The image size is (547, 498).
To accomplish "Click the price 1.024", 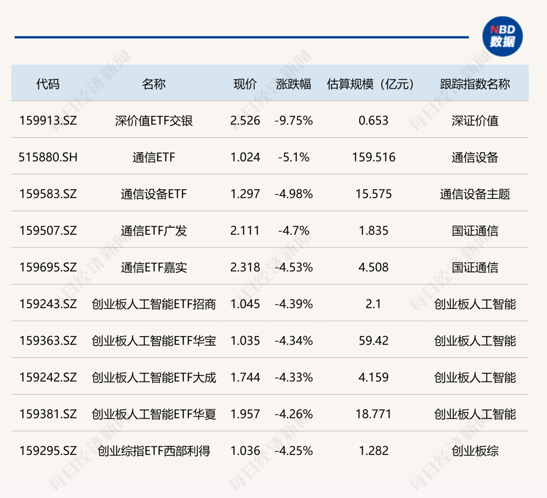I will (245, 157).
